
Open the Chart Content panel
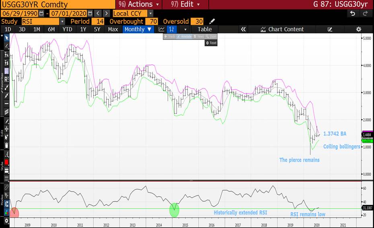tap(282, 29)
